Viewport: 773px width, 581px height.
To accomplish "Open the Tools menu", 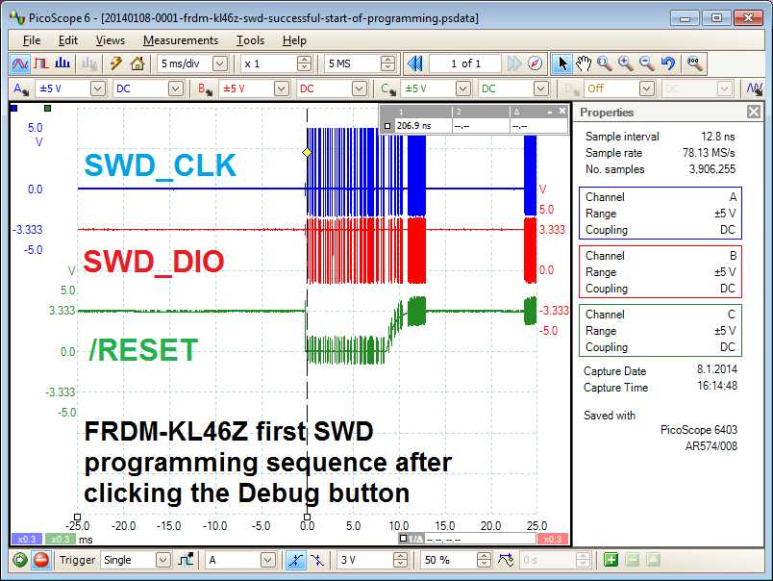I will [250, 40].
